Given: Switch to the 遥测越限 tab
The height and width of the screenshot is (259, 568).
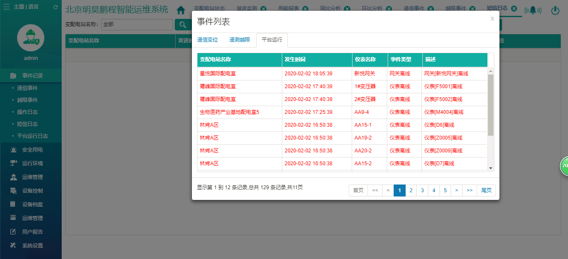Looking at the screenshot, I should coord(239,40).
